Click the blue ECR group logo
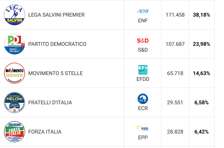The width and height of the screenshot is (224, 148). [x=143, y=99]
